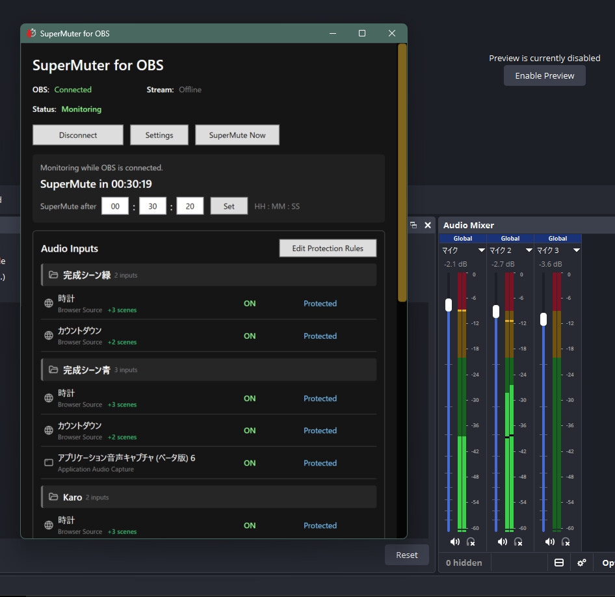Click the Reset button in OBS

407,555
